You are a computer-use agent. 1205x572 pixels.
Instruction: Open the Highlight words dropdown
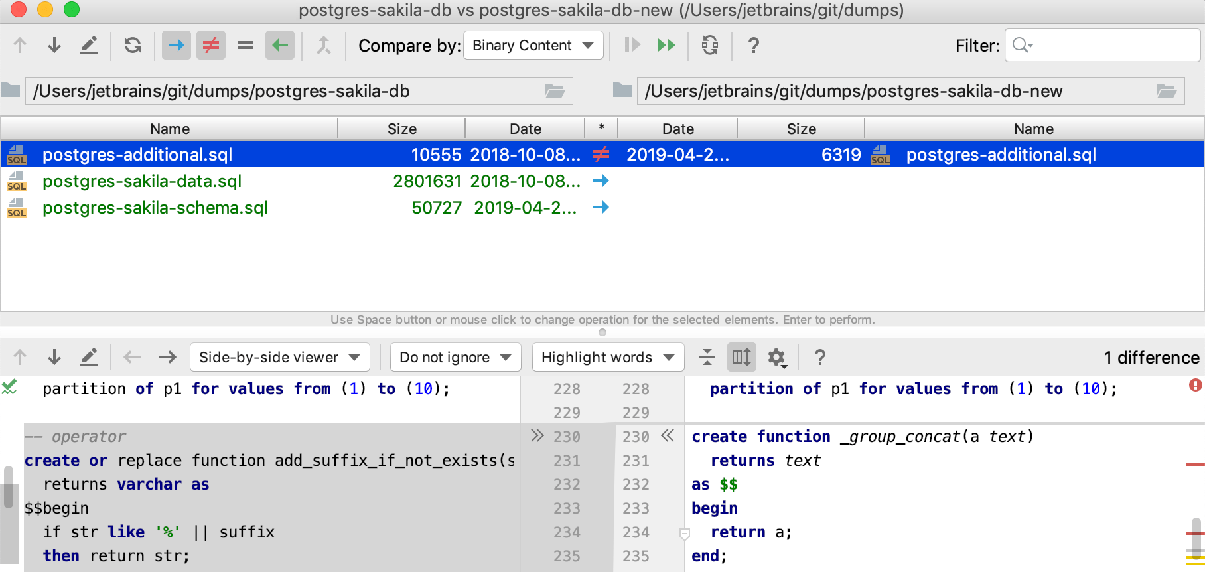[x=608, y=357]
